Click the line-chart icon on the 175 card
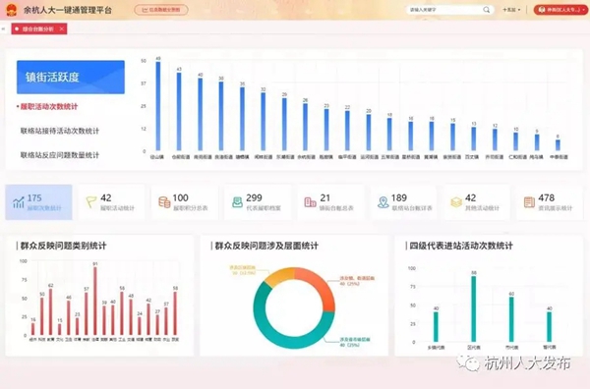The width and height of the screenshot is (590, 389). coord(18,202)
